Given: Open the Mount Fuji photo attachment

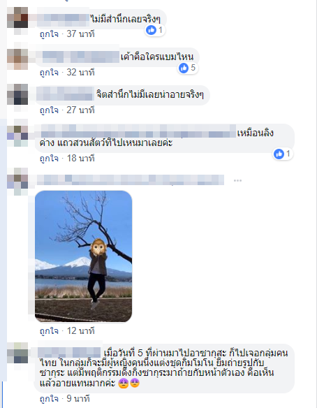Looking at the screenshot, I should coord(84,256).
